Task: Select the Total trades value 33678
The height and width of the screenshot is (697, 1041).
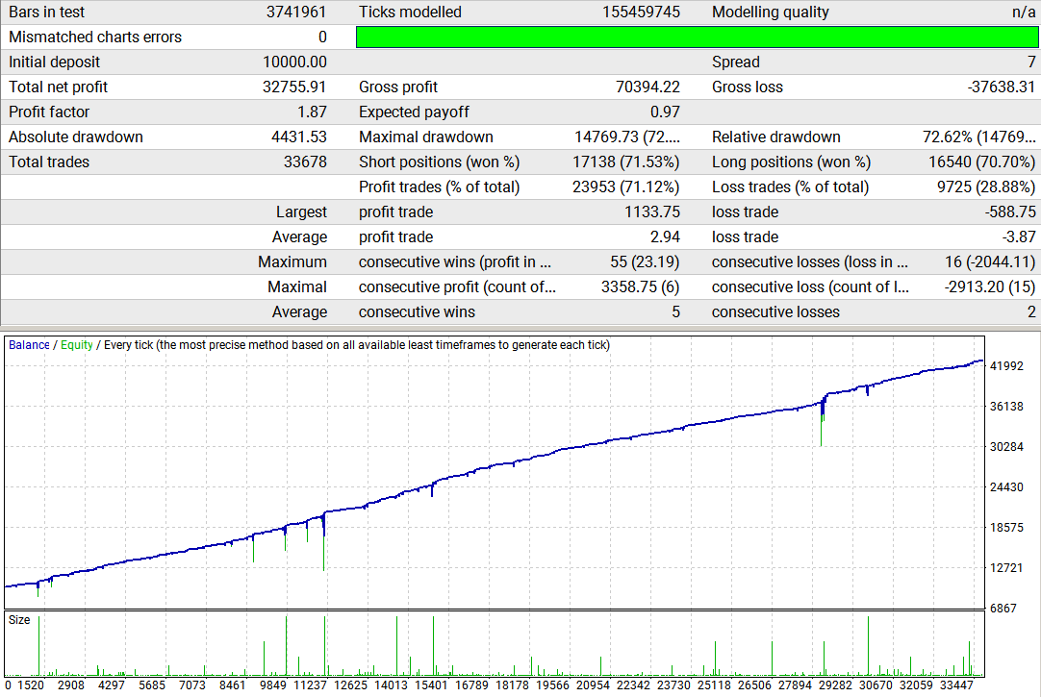Action: [x=305, y=162]
